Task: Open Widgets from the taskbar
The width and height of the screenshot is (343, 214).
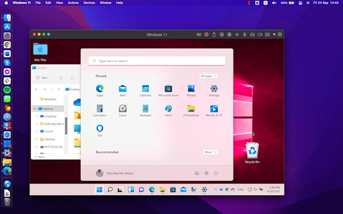Action: point(131,189)
